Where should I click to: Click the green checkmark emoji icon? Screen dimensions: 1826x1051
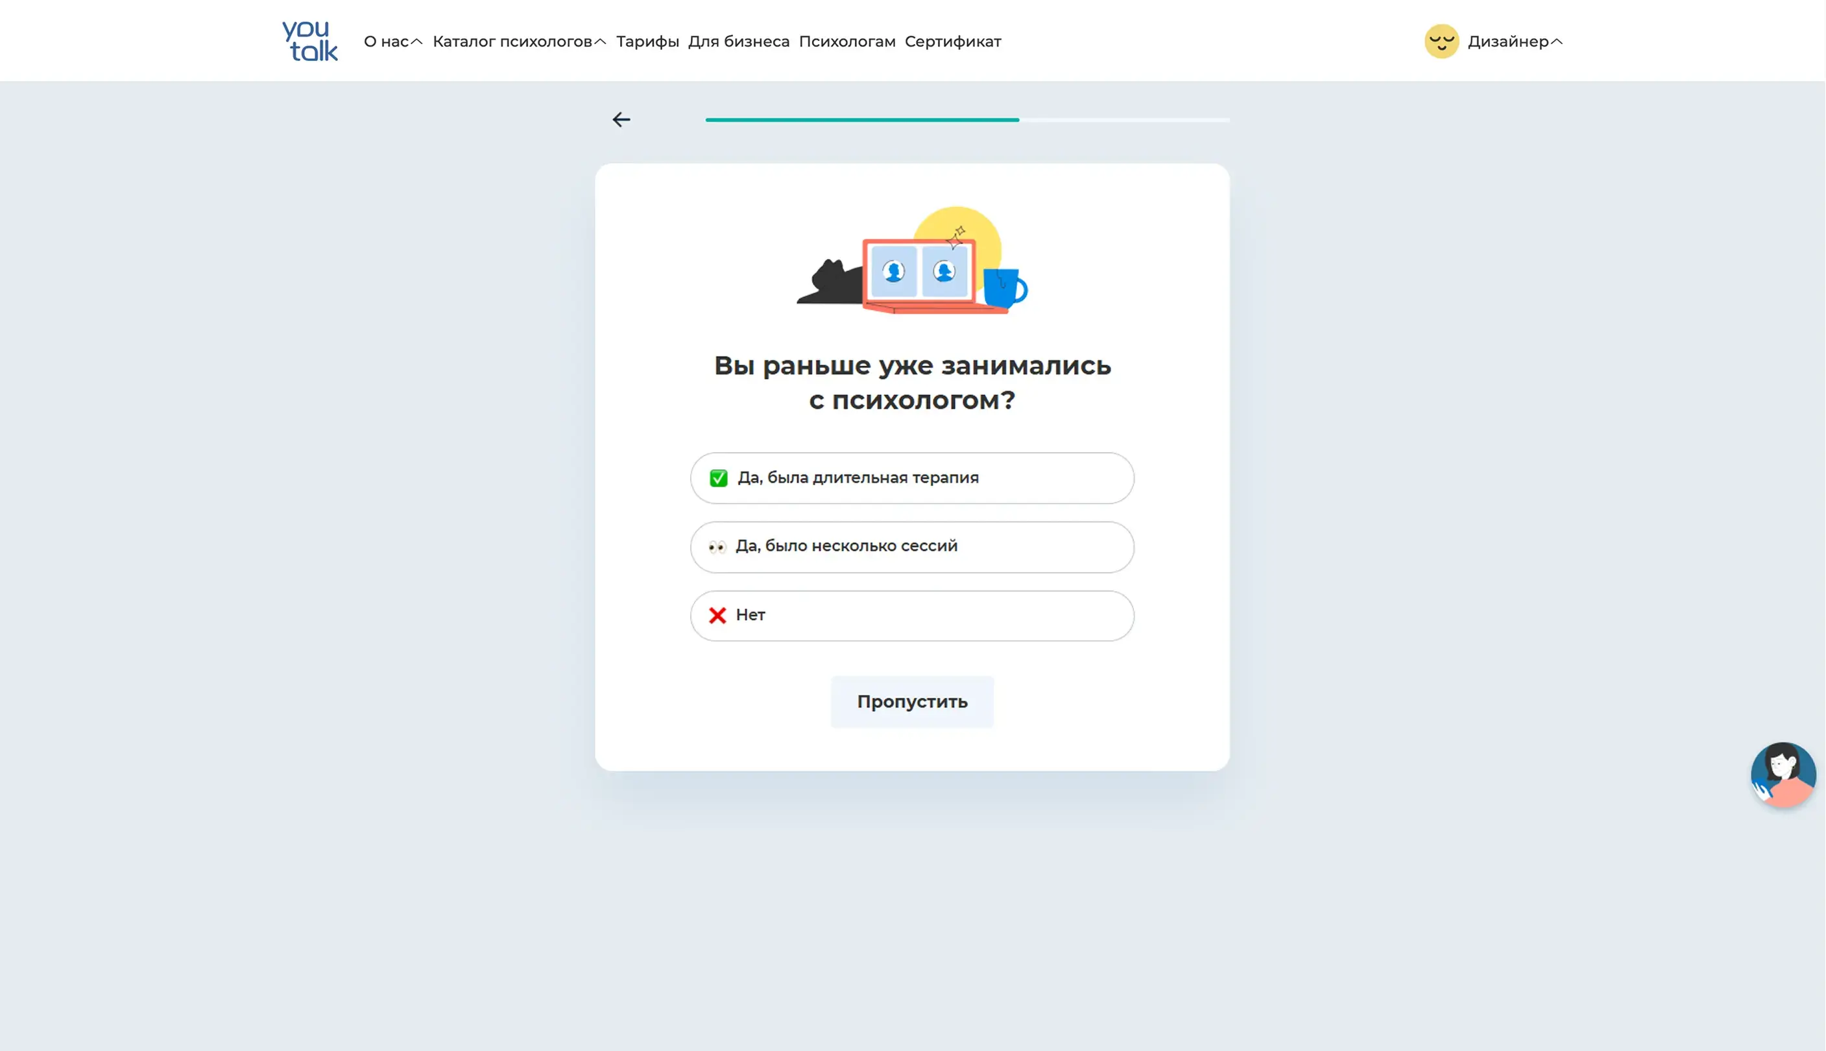[718, 478]
